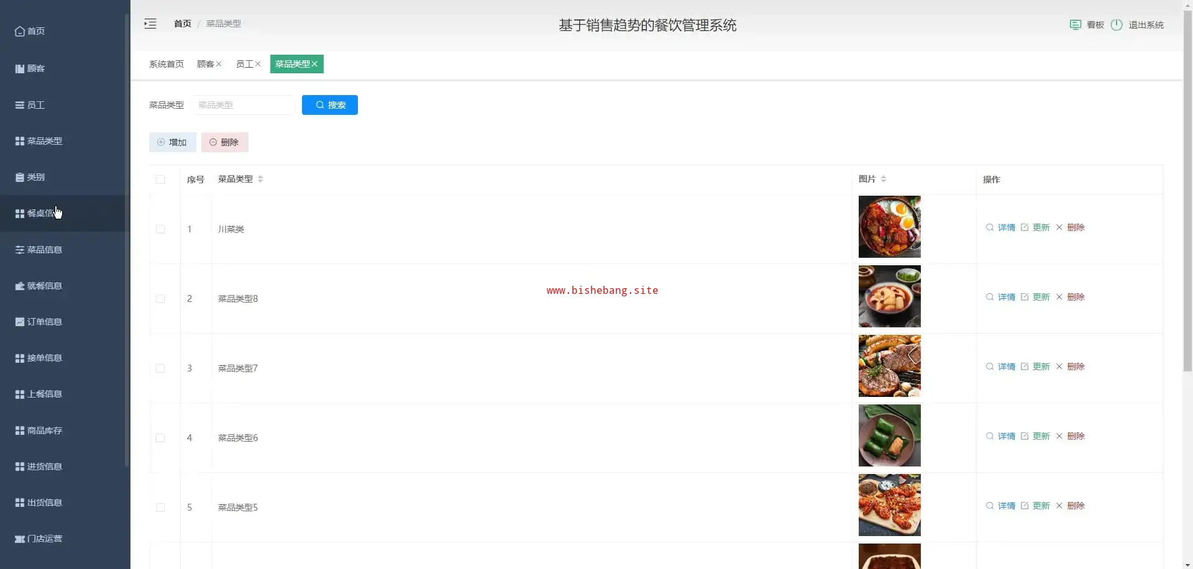Screen dimensions: 1193x569
Task: Open the 菜品类型6 thumbnail image
Action: click(890, 435)
